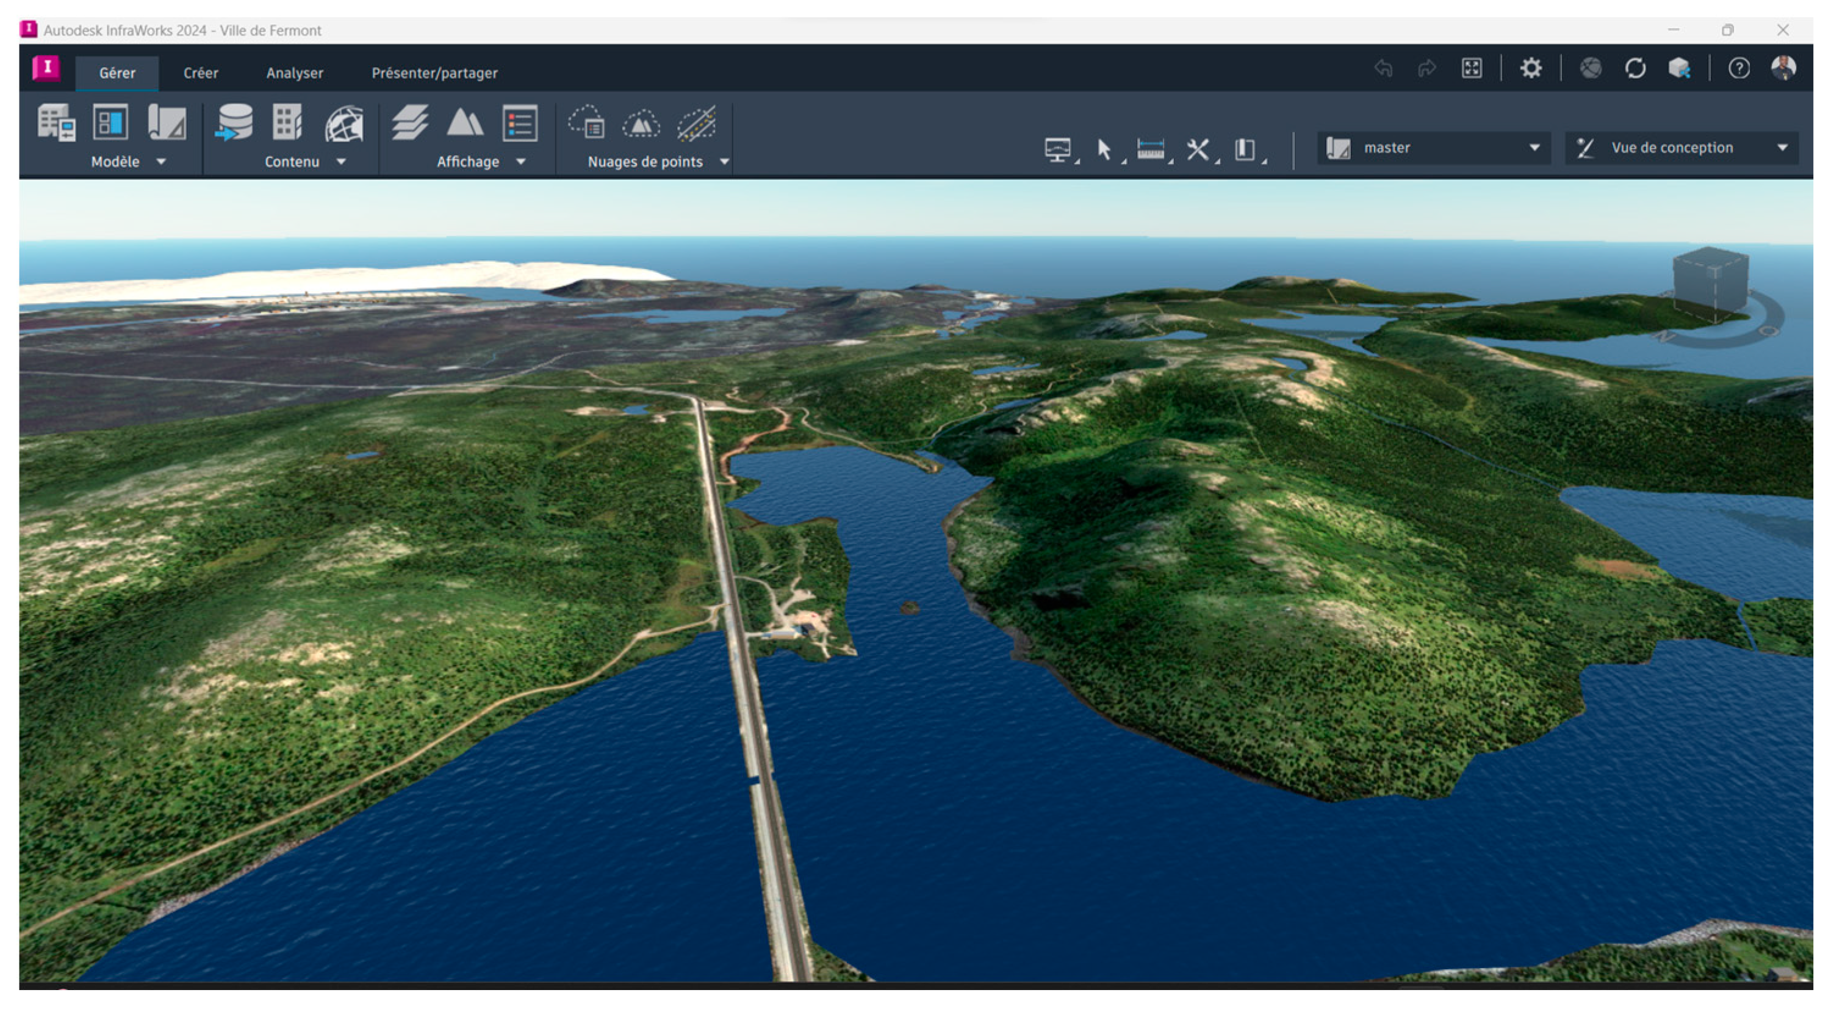Viewport: 1834px width, 1009px height.
Task: Expand the Modèle panel dropdown
Action: tap(161, 162)
